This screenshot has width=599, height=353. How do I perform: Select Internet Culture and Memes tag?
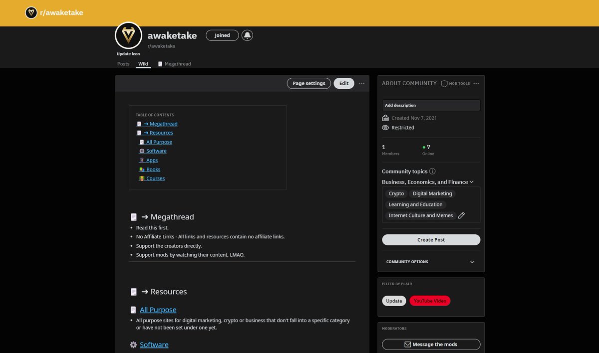click(x=420, y=215)
